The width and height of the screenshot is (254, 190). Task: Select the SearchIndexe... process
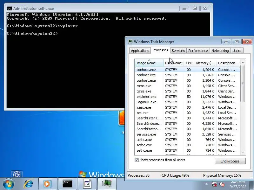coord(187,123)
